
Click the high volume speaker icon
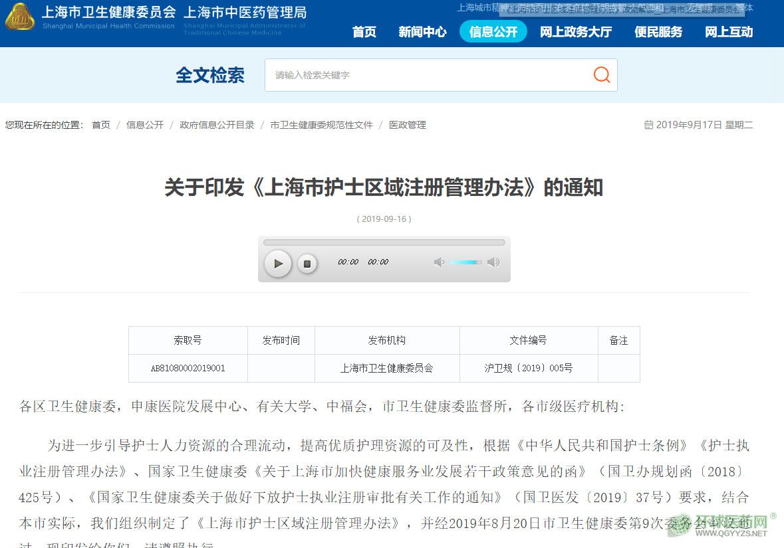pyautogui.click(x=493, y=262)
